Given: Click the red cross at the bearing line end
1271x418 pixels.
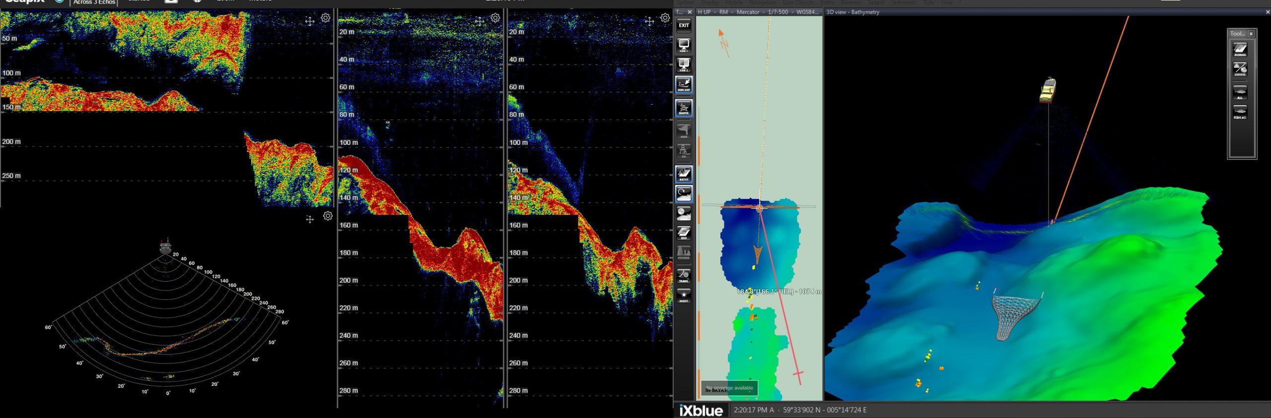Looking at the screenshot, I should click(798, 373).
